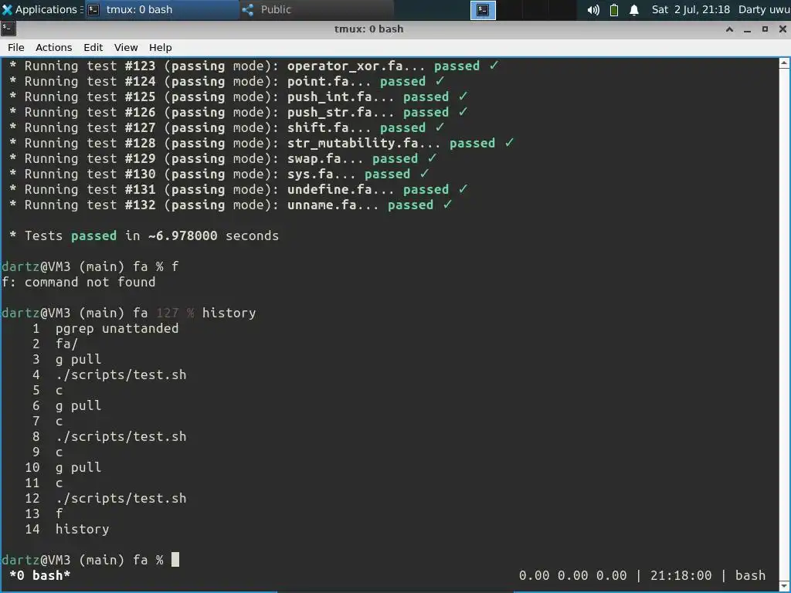Open the Edit menu
Screen dimensions: 791x593
93,47
